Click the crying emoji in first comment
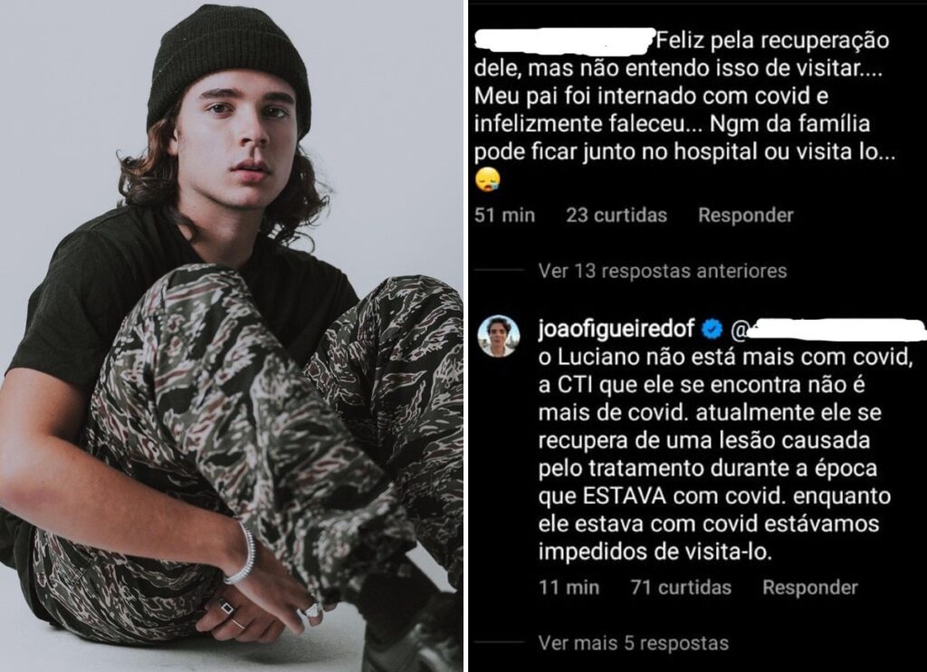The image size is (927, 672). (488, 180)
